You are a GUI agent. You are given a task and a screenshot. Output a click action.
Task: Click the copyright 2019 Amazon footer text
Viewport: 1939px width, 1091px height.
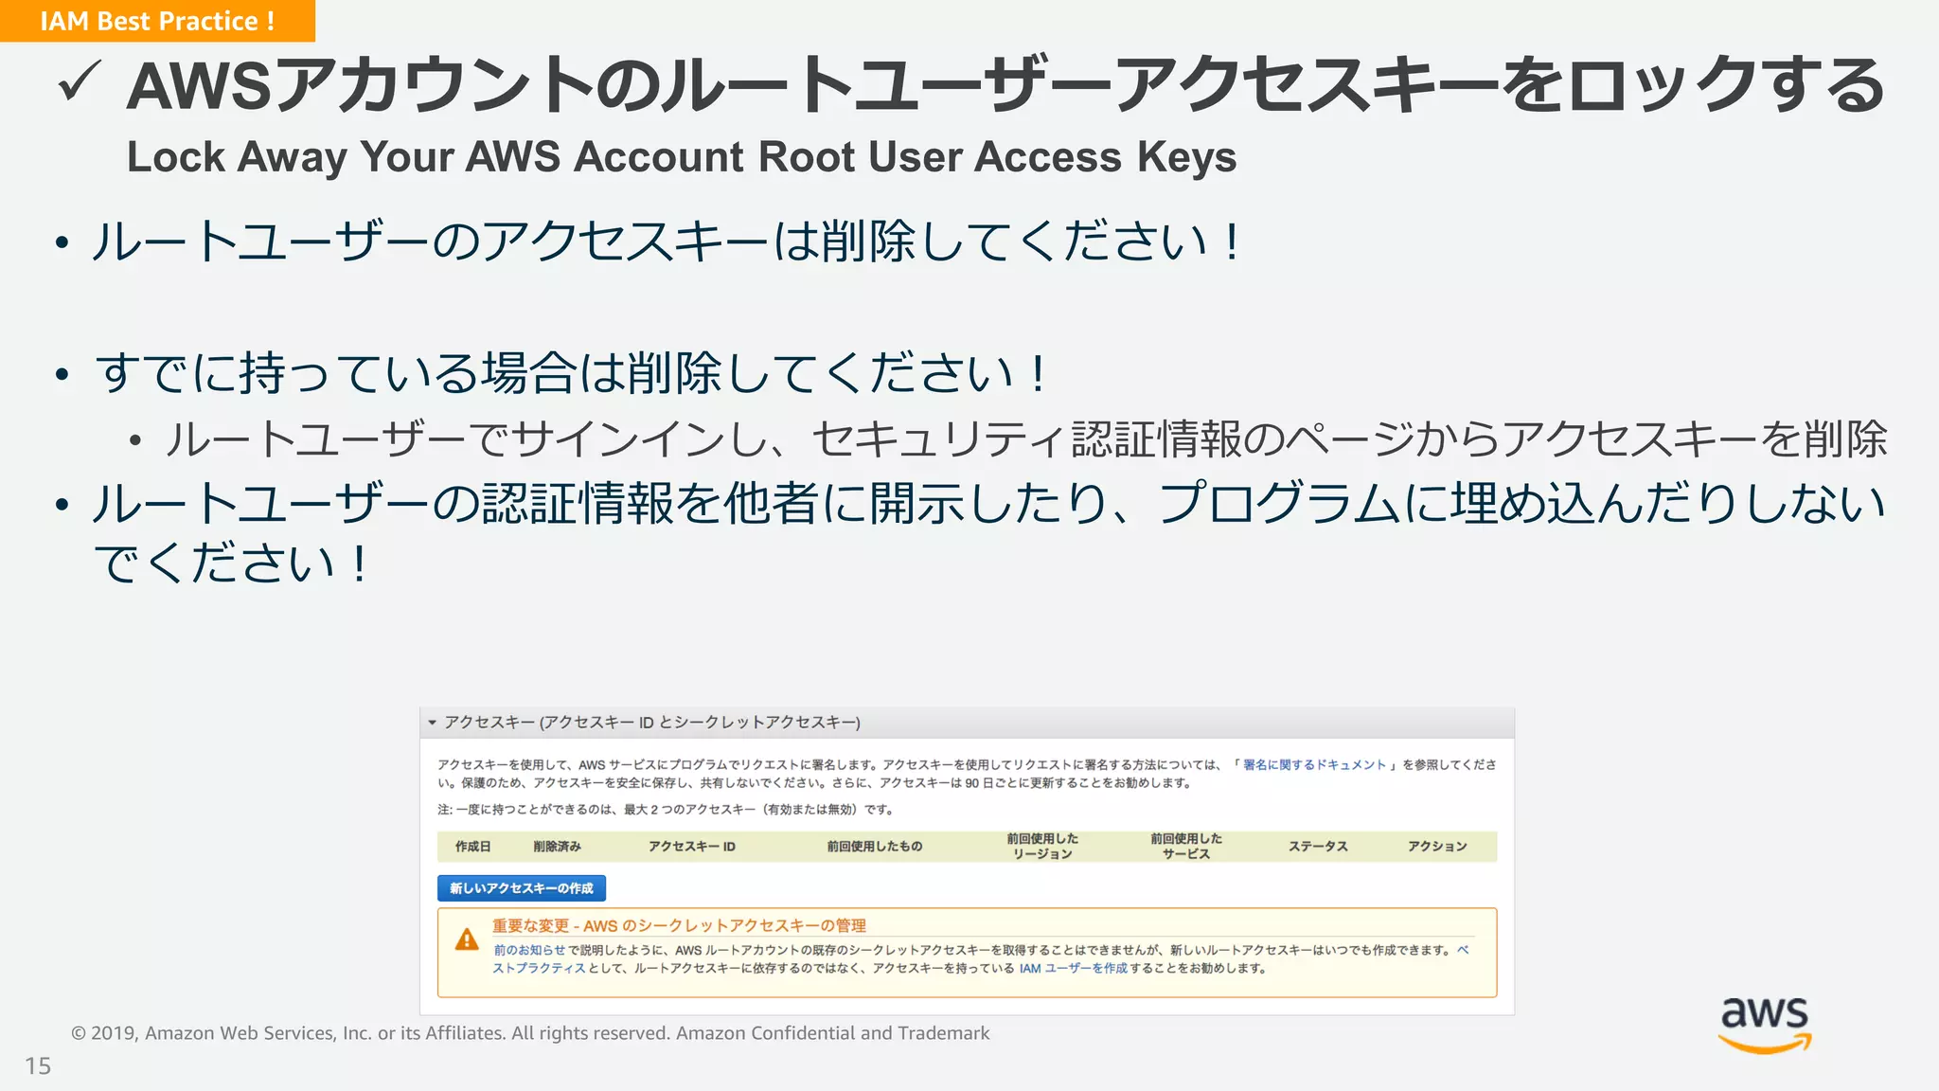click(530, 1033)
